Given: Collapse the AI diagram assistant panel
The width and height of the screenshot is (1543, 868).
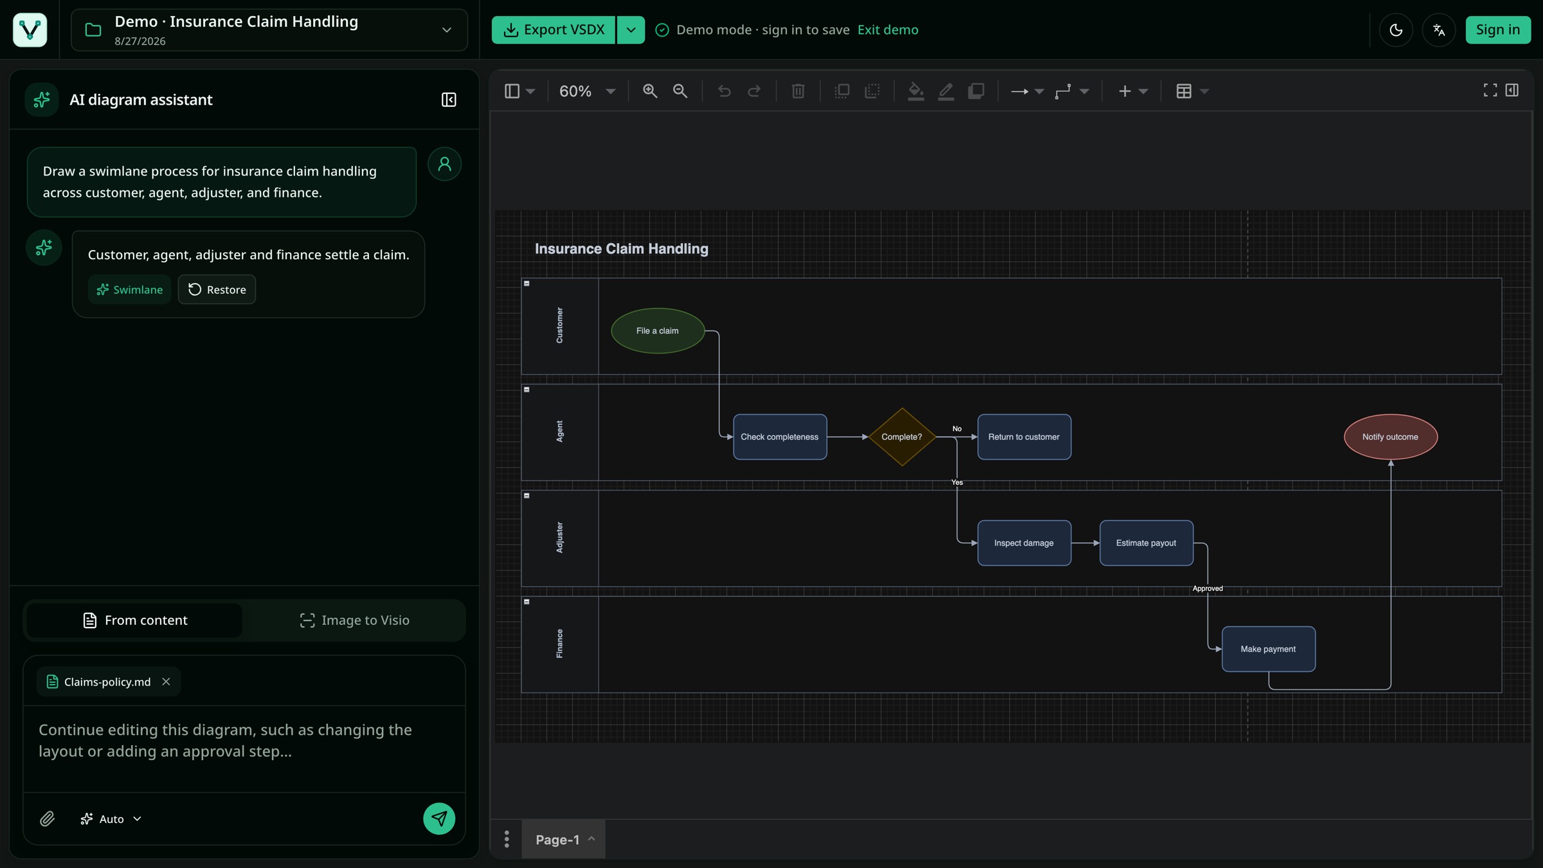Looking at the screenshot, I should (x=449, y=100).
